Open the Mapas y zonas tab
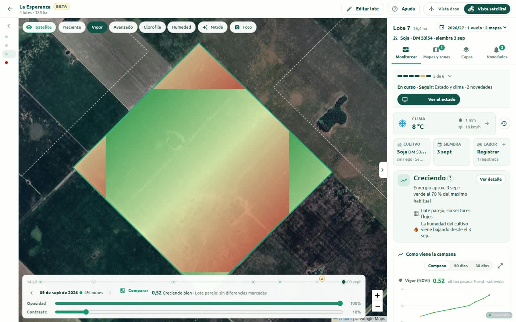516x322 pixels. point(436,53)
